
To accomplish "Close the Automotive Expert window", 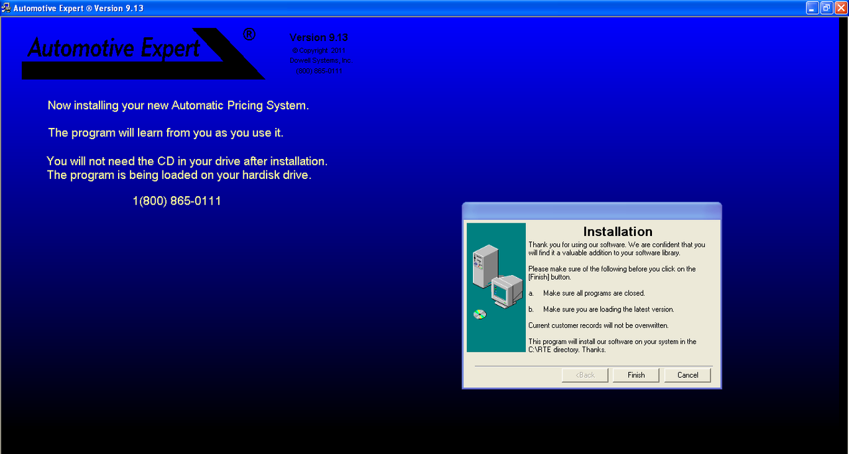I will coord(840,8).
